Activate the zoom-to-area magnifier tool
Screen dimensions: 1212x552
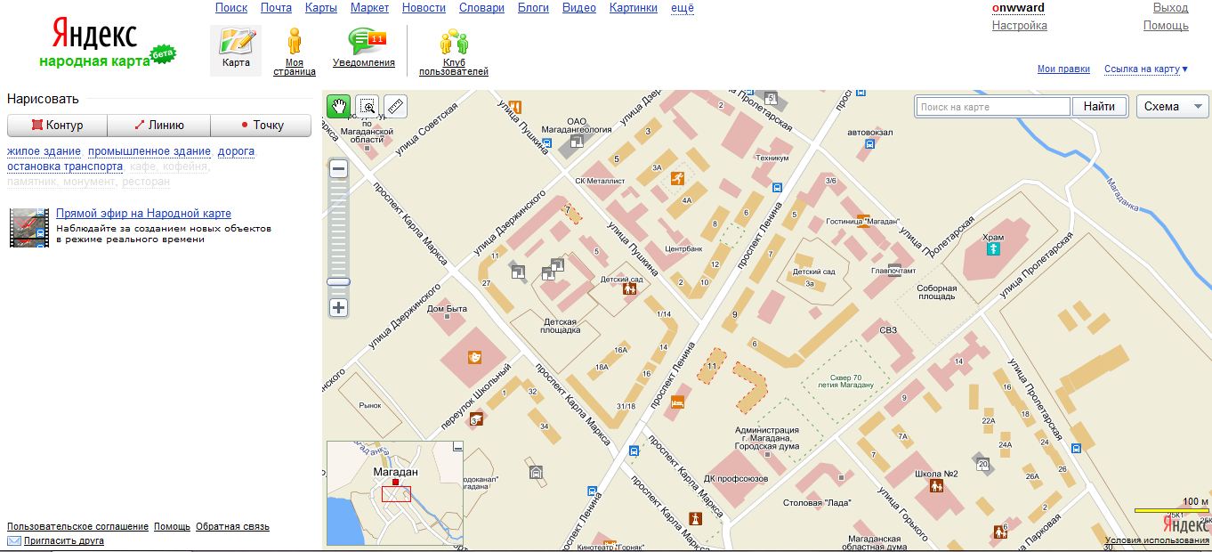coord(368,107)
